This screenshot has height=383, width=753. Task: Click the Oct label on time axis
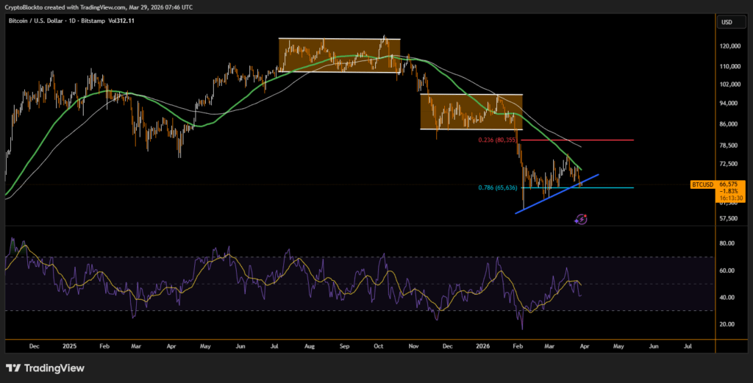[378, 344]
